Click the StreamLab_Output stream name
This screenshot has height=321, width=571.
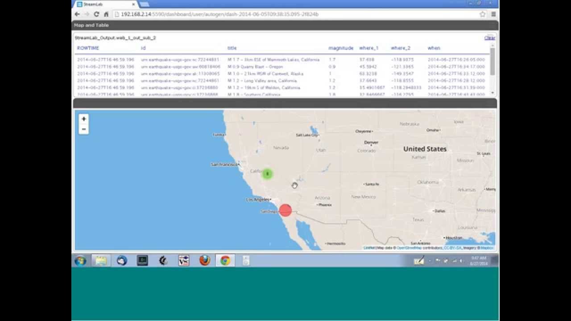tap(115, 38)
